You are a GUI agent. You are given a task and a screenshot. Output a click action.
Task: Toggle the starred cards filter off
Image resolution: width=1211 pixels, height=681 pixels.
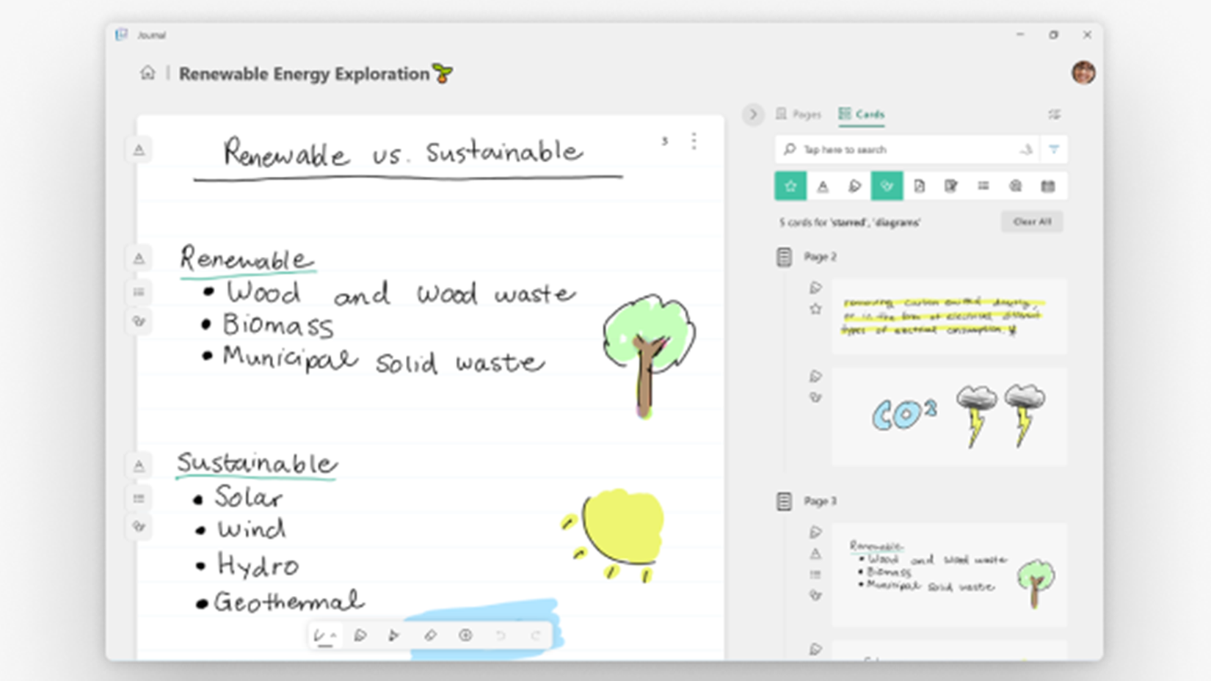(x=790, y=186)
